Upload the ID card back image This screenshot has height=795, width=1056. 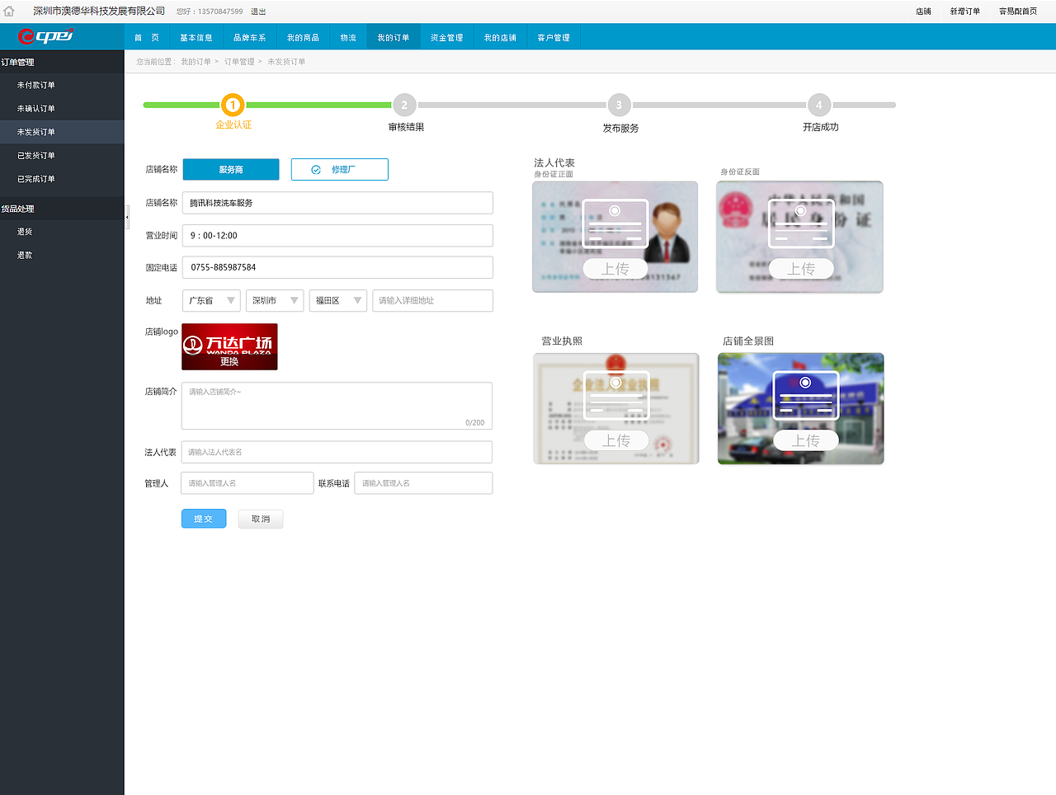[801, 269]
